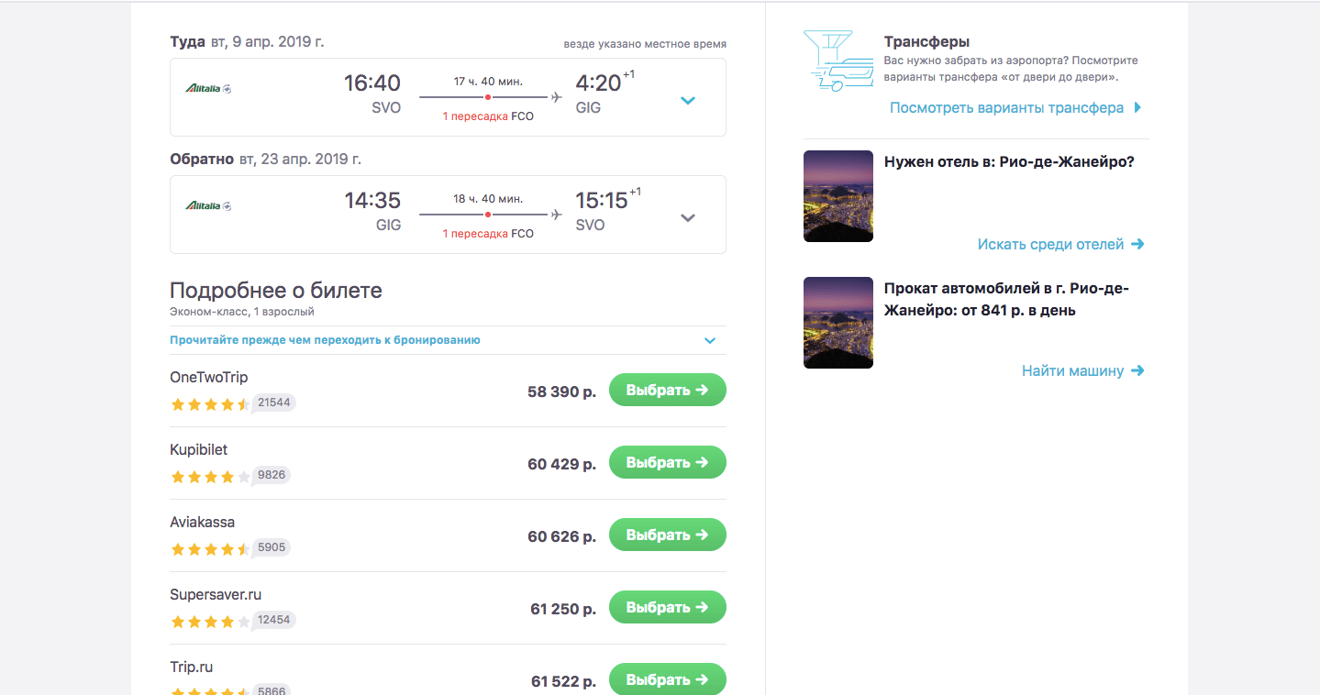Click OneTwoTrip star rating
This screenshot has width=1320, height=695.
coord(210,404)
